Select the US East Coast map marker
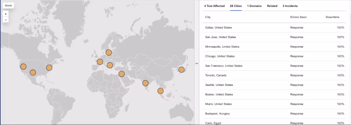The image size is (351, 125). coord(49,68)
